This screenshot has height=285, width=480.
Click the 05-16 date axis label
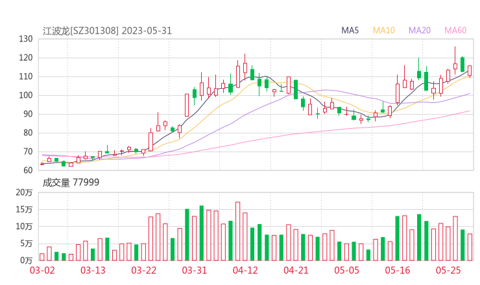(x=398, y=270)
